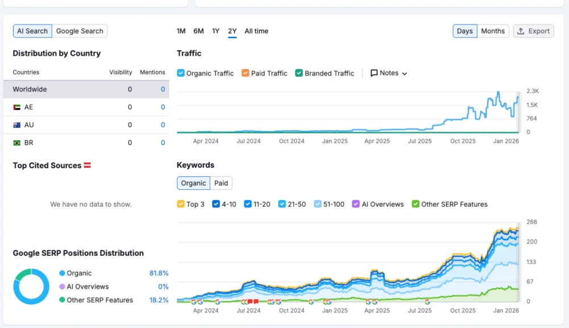569x328 pixels.
Task: Click the Notes flag icon above the chart
Action: [373, 73]
